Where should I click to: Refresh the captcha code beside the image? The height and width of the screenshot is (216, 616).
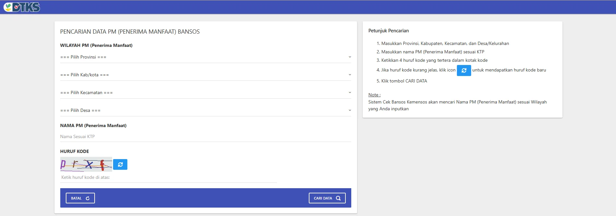(x=120, y=165)
